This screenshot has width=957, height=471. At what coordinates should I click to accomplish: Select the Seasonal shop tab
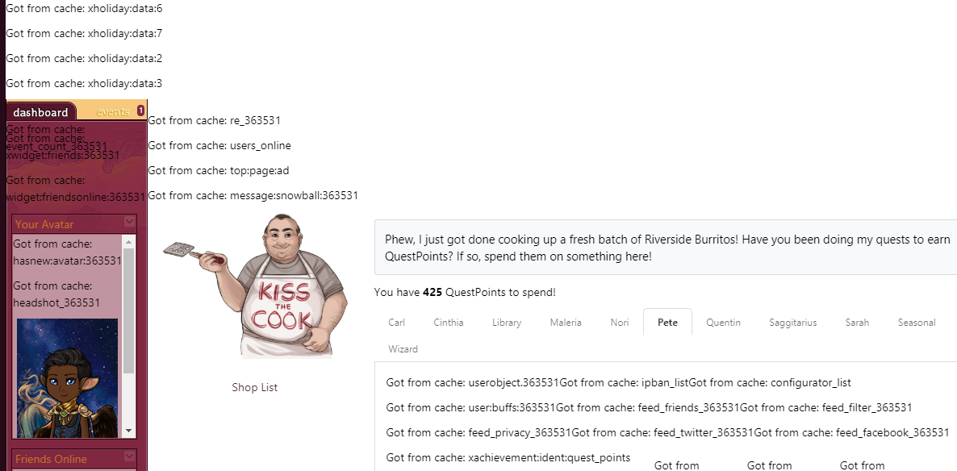click(917, 322)
